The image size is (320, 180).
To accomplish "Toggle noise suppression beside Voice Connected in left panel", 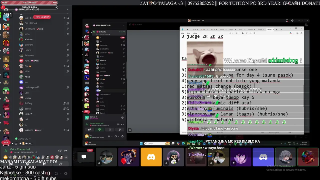I will (x=60, y=151).
